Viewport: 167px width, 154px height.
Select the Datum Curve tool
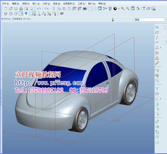[x=157, y=42]
